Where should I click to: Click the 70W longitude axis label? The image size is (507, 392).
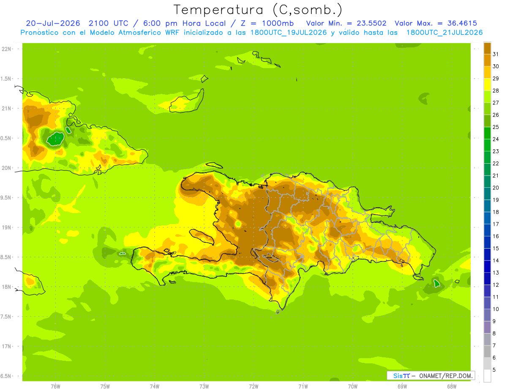(353, 387)
